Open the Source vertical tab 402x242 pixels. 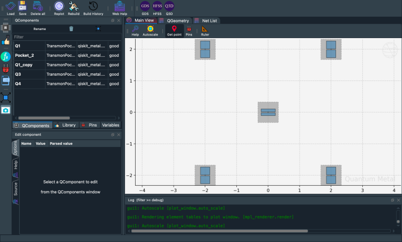pos(16,193)
